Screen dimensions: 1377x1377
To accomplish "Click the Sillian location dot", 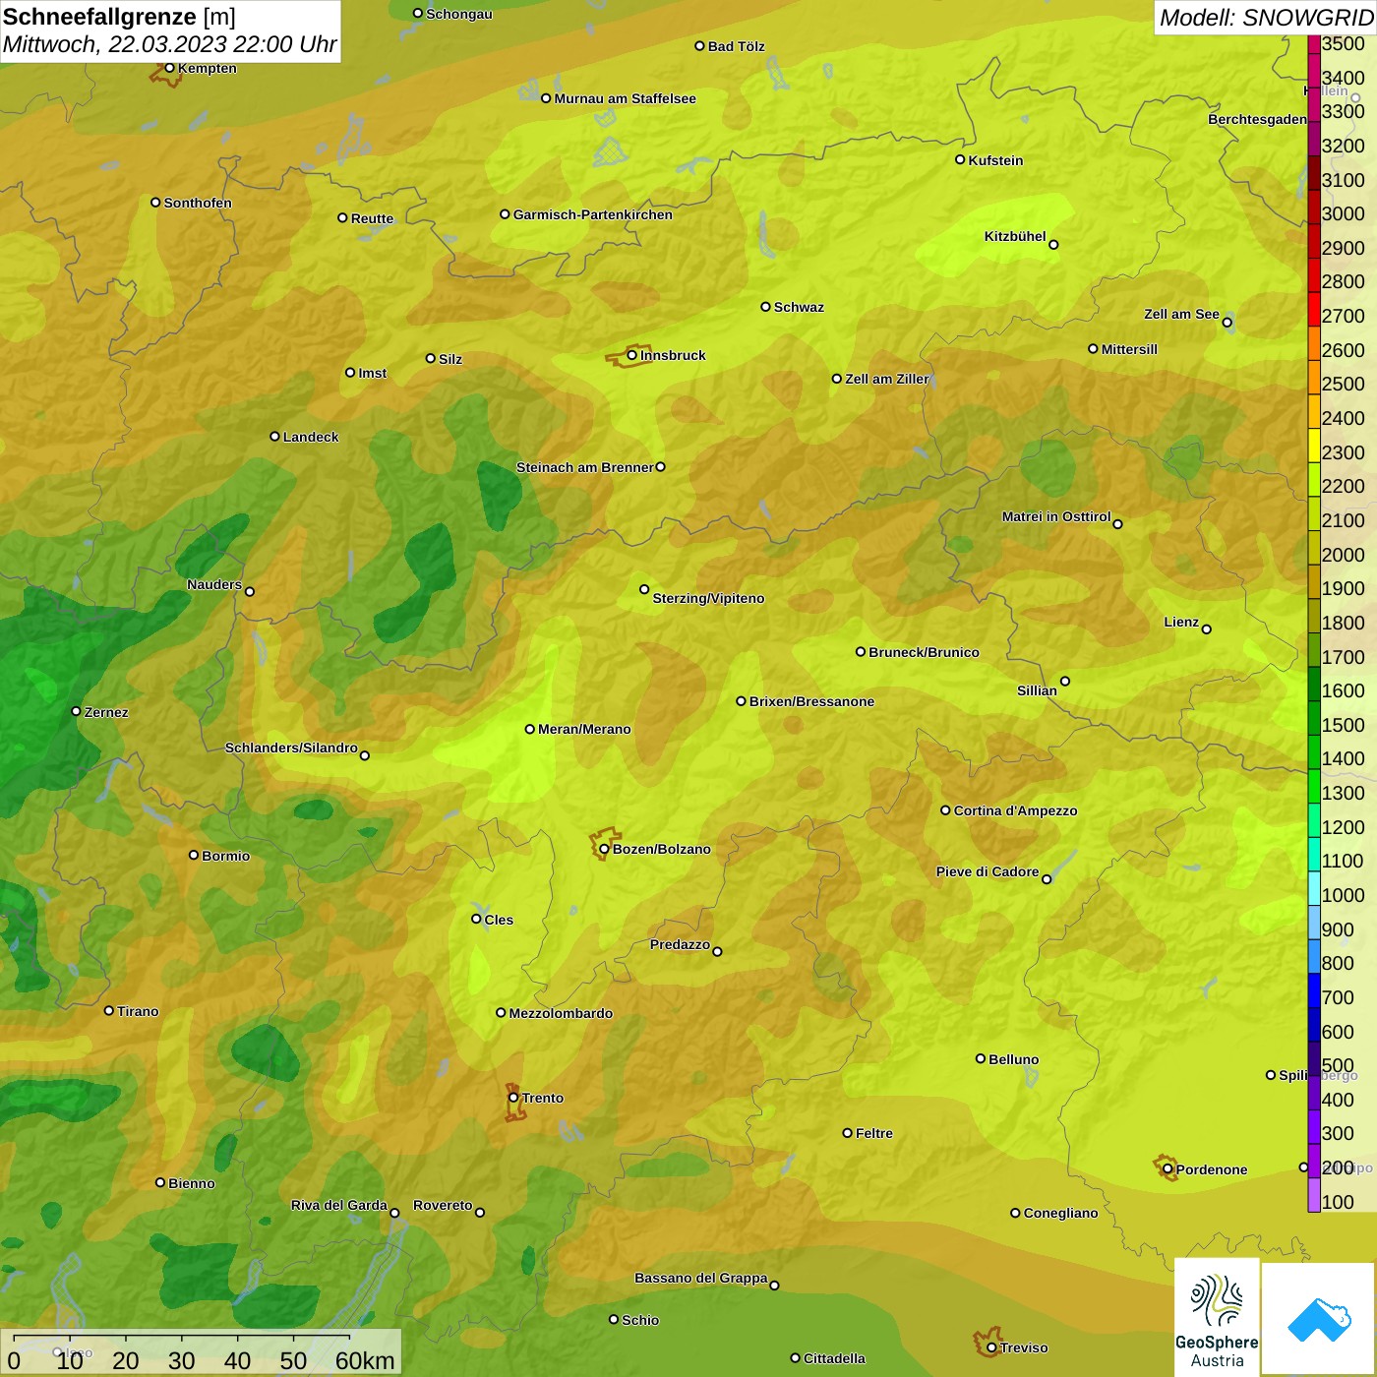I will (1065, 681).
